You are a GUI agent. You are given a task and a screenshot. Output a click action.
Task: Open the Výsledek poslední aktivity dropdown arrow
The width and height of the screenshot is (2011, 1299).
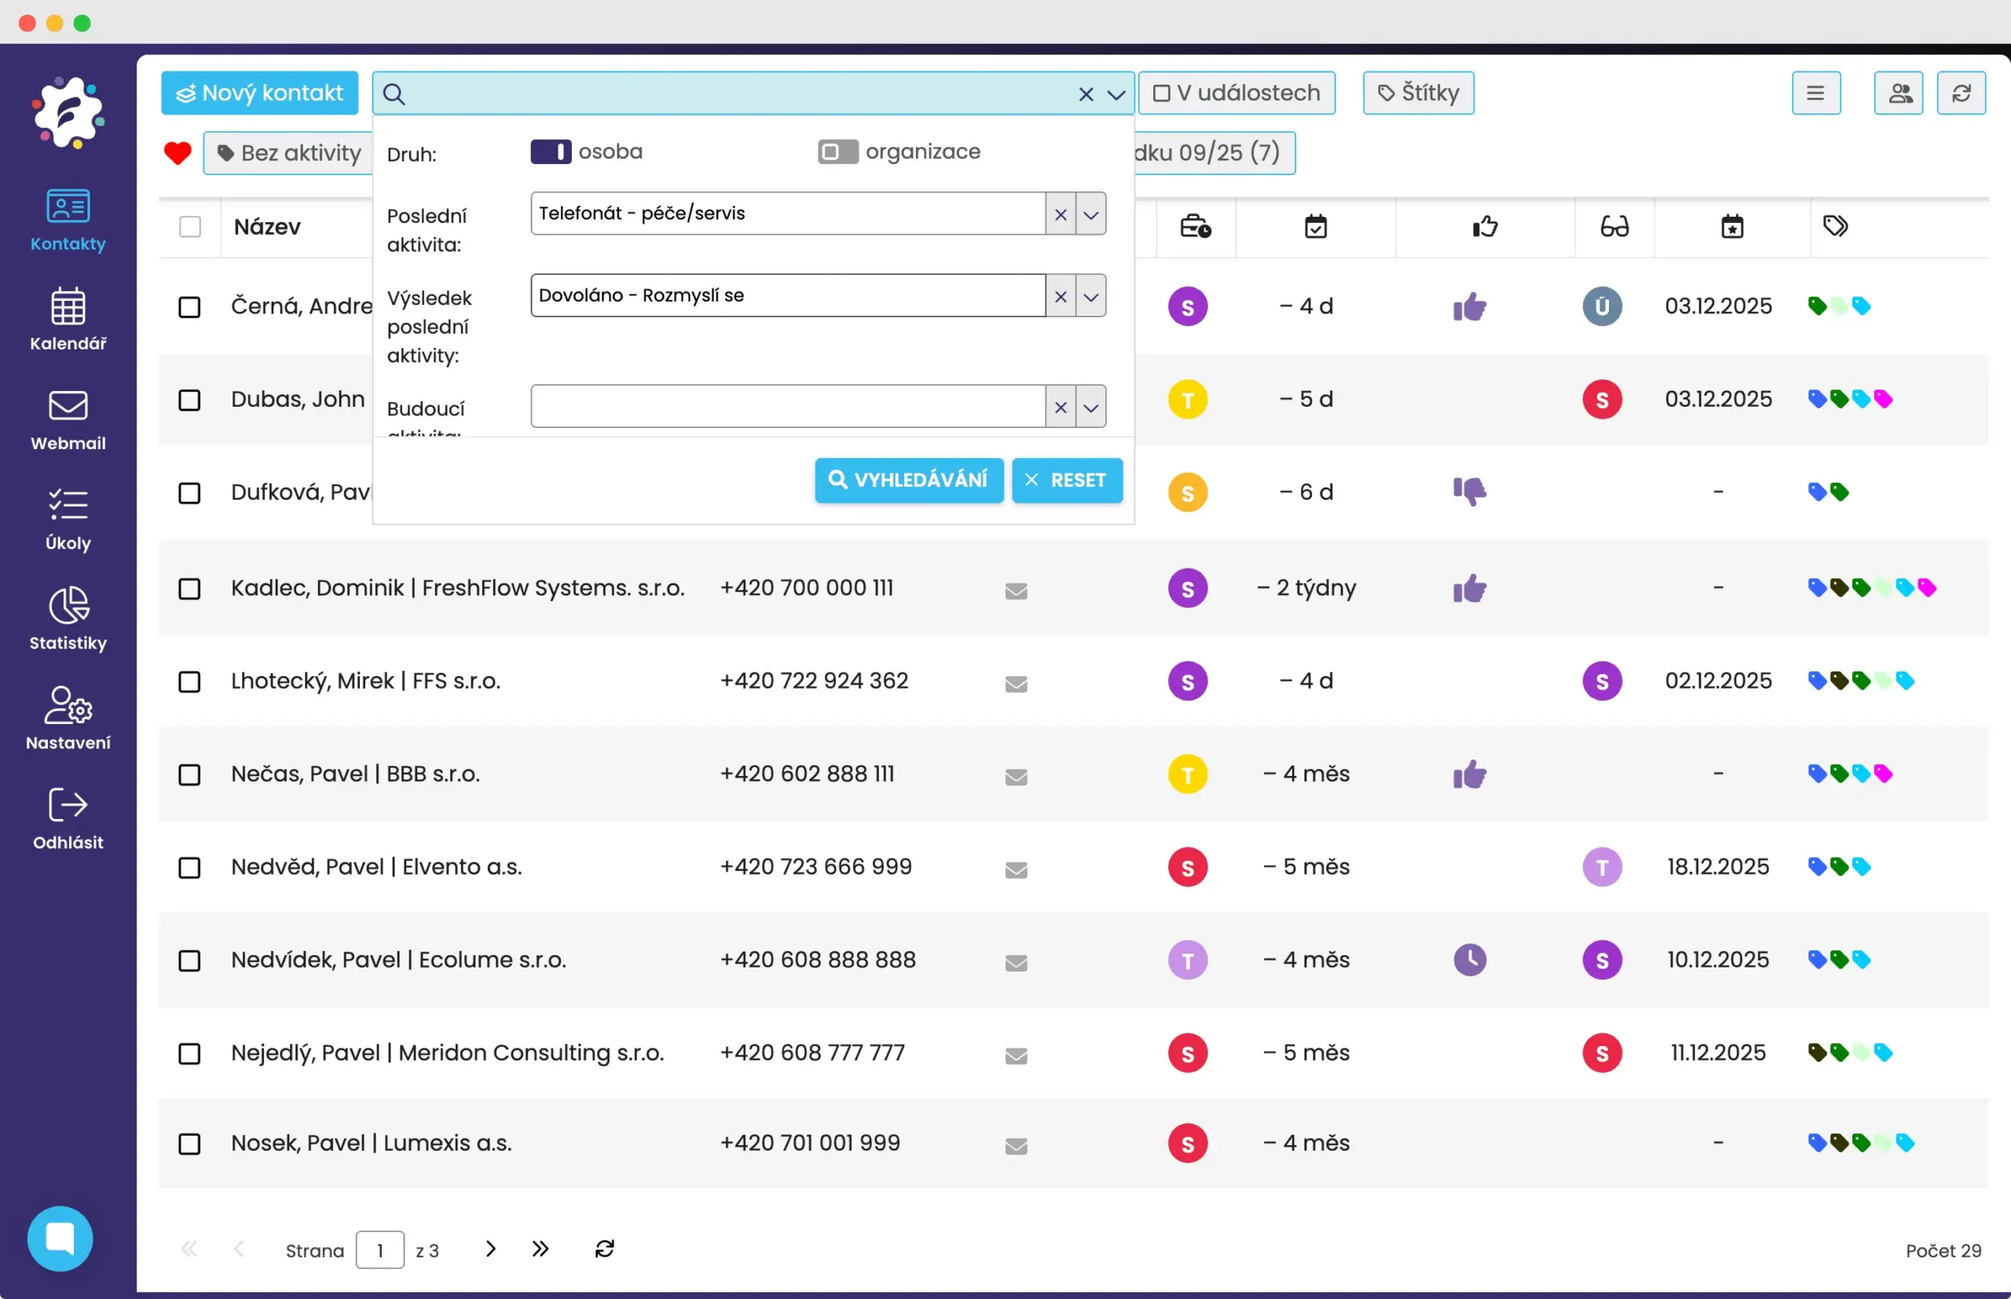(x=1090, y=296)
